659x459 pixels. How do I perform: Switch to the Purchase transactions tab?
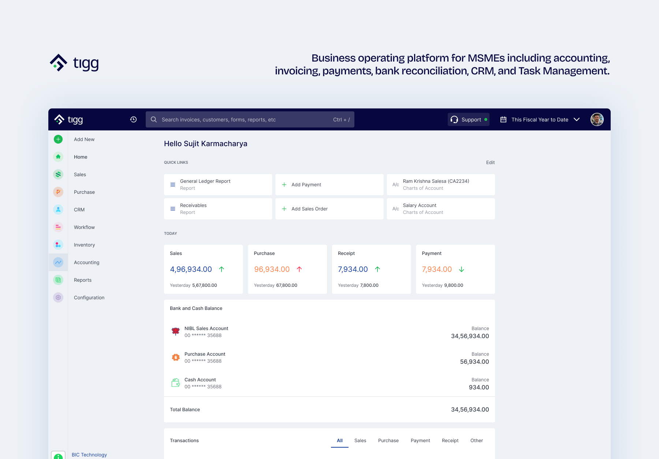(x=388, y=440)
